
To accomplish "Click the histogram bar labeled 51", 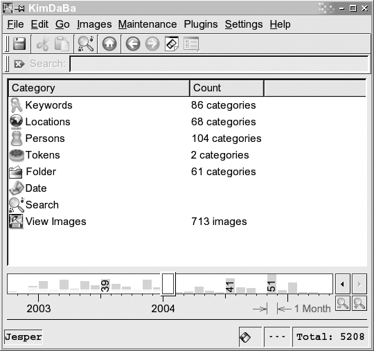I will pyautogui.click(x=271, y=284).
